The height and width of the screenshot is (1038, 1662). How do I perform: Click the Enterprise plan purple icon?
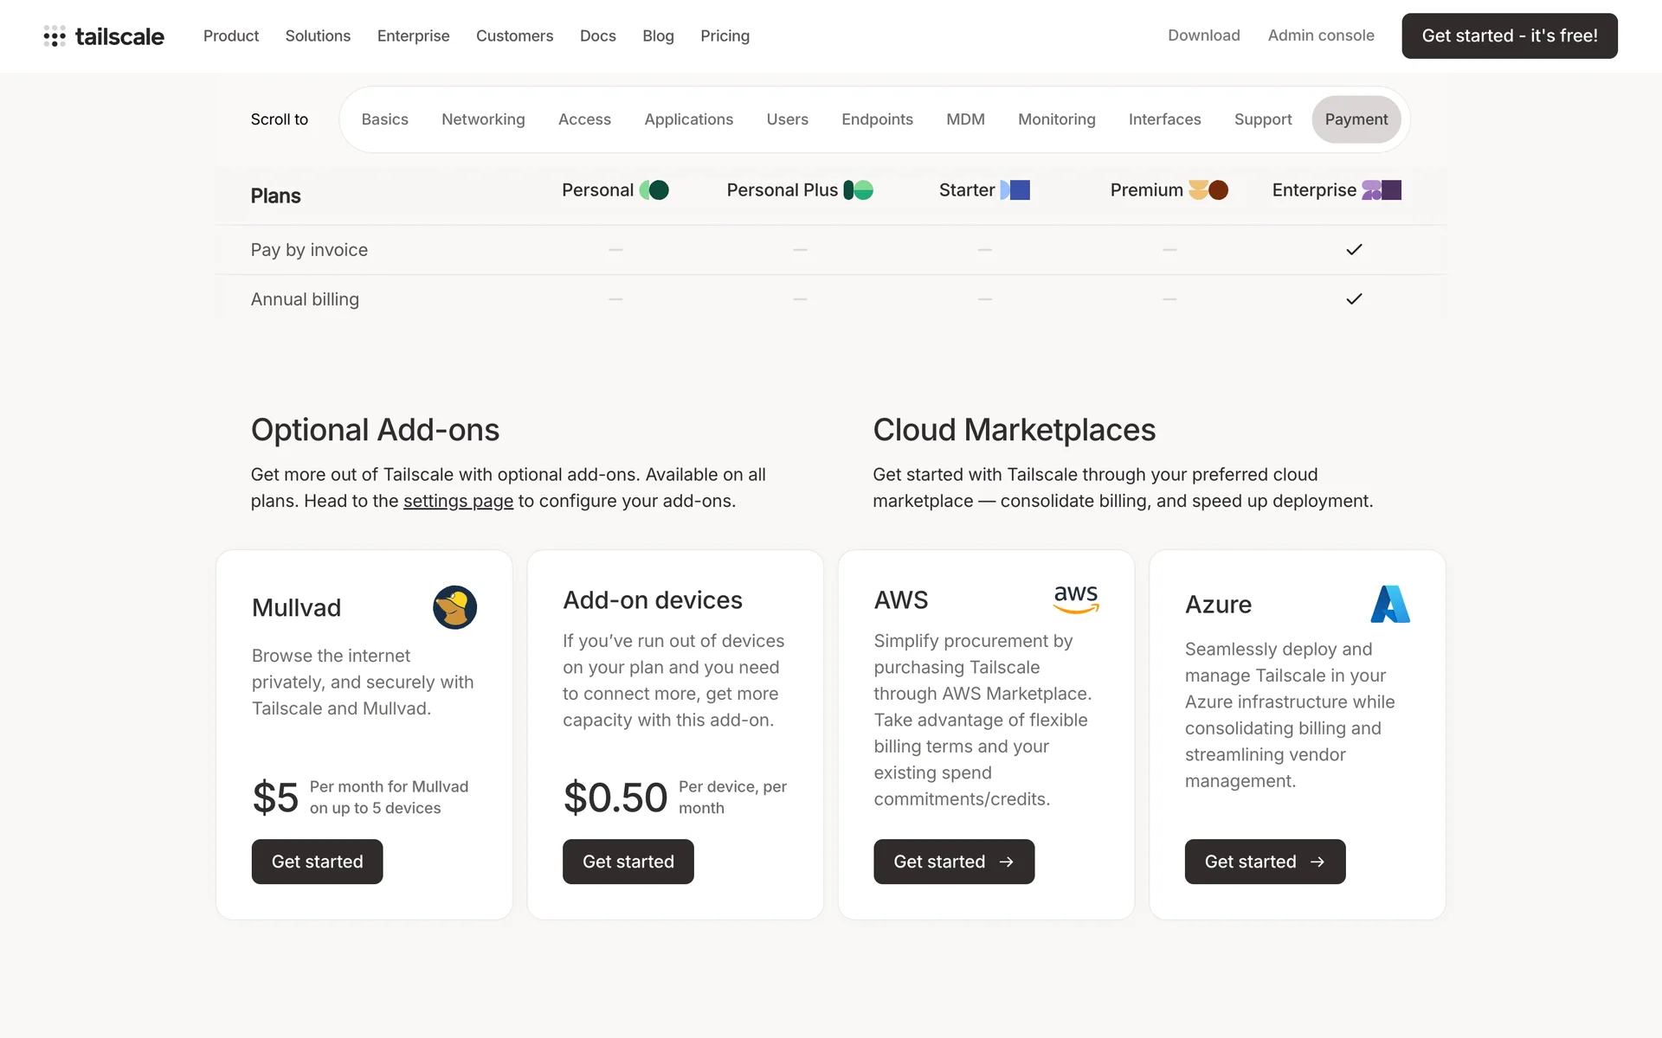[x=1382, y=190]
